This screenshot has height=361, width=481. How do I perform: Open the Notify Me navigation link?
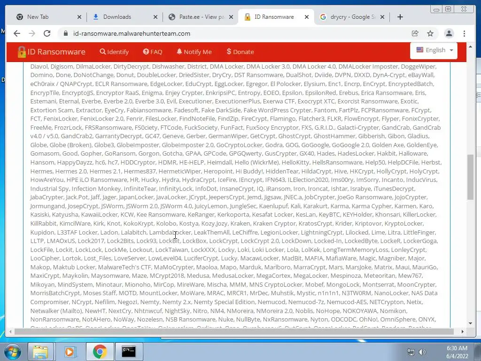coord(194,52)
